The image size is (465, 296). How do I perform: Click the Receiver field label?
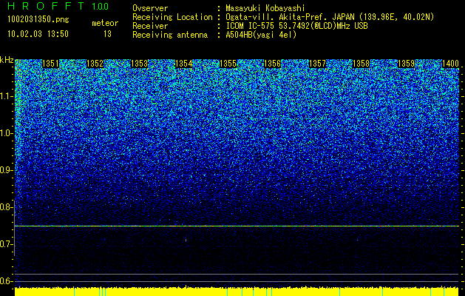150,26
